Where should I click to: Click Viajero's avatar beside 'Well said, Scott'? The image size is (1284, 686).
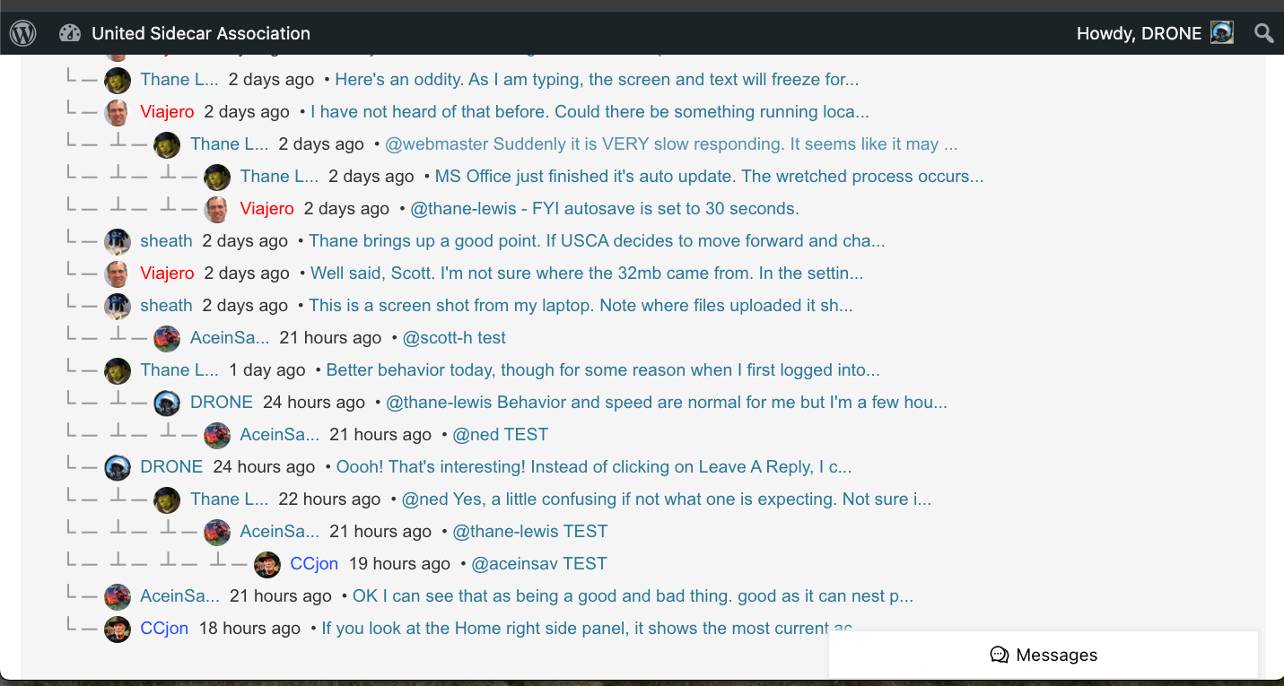tap(118, 274)
